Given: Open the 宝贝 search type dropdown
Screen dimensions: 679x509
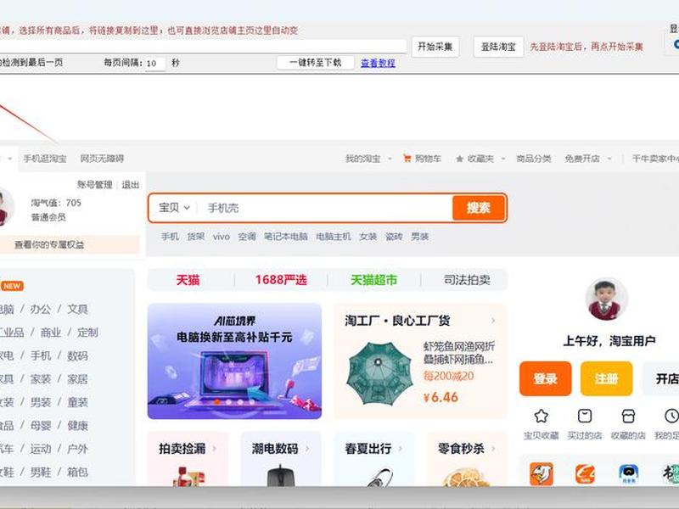Looking at the screenshot, I should pyautogui.click(x=174, y=208).
